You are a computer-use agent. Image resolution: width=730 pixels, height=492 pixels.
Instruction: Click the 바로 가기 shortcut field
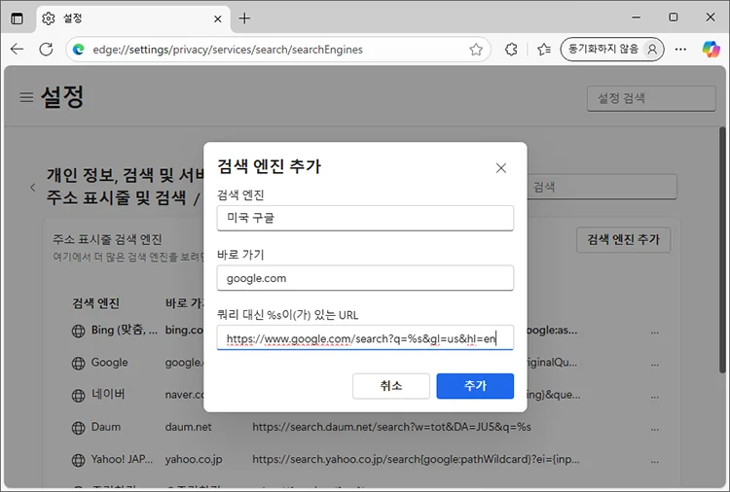[365, 278]
